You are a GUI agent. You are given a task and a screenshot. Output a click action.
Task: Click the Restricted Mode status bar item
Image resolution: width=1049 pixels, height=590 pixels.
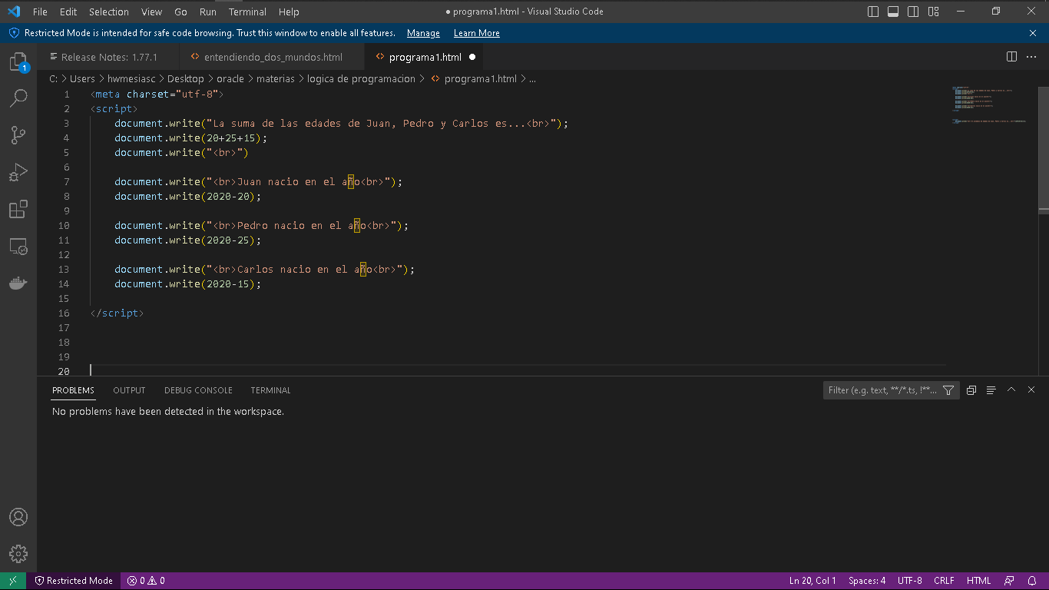point(74,581)
